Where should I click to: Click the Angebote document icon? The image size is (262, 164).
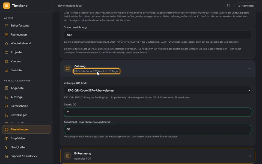tap(7, 88)
